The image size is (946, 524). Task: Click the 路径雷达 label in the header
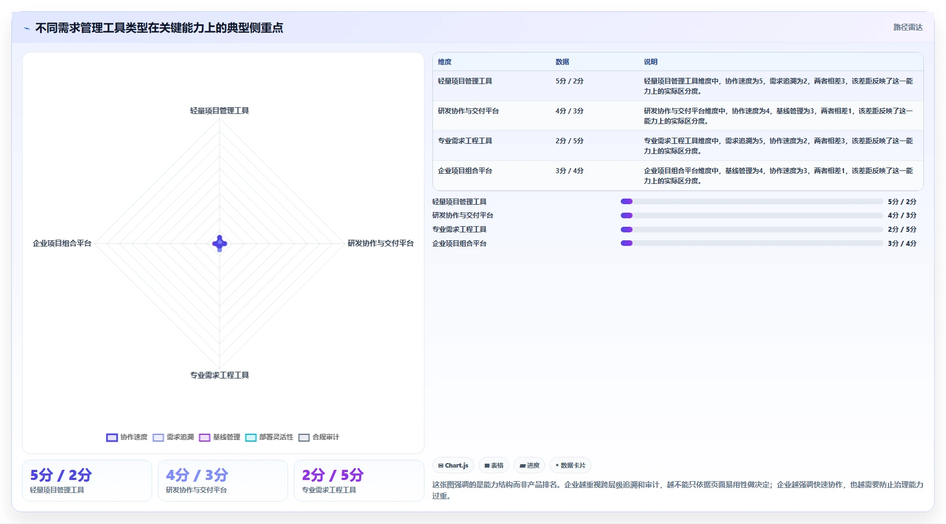(x=908, y=27)
